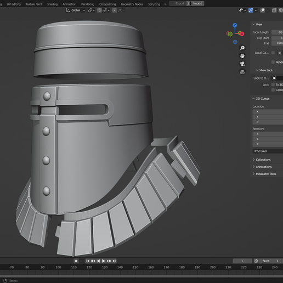Click the red X axis gizmo ball
Viewport: 283px width, 283px height.
(x=242, y=34)
